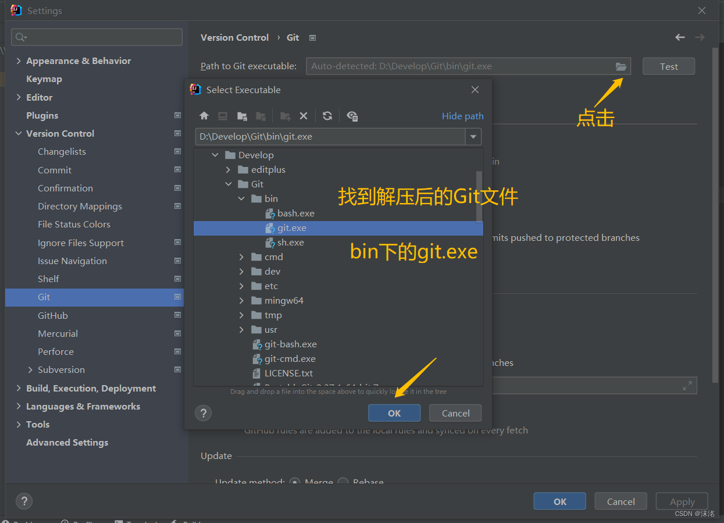Collapse the Develop folder
This screenshot has width=724, height=523.
pos(215,155)
